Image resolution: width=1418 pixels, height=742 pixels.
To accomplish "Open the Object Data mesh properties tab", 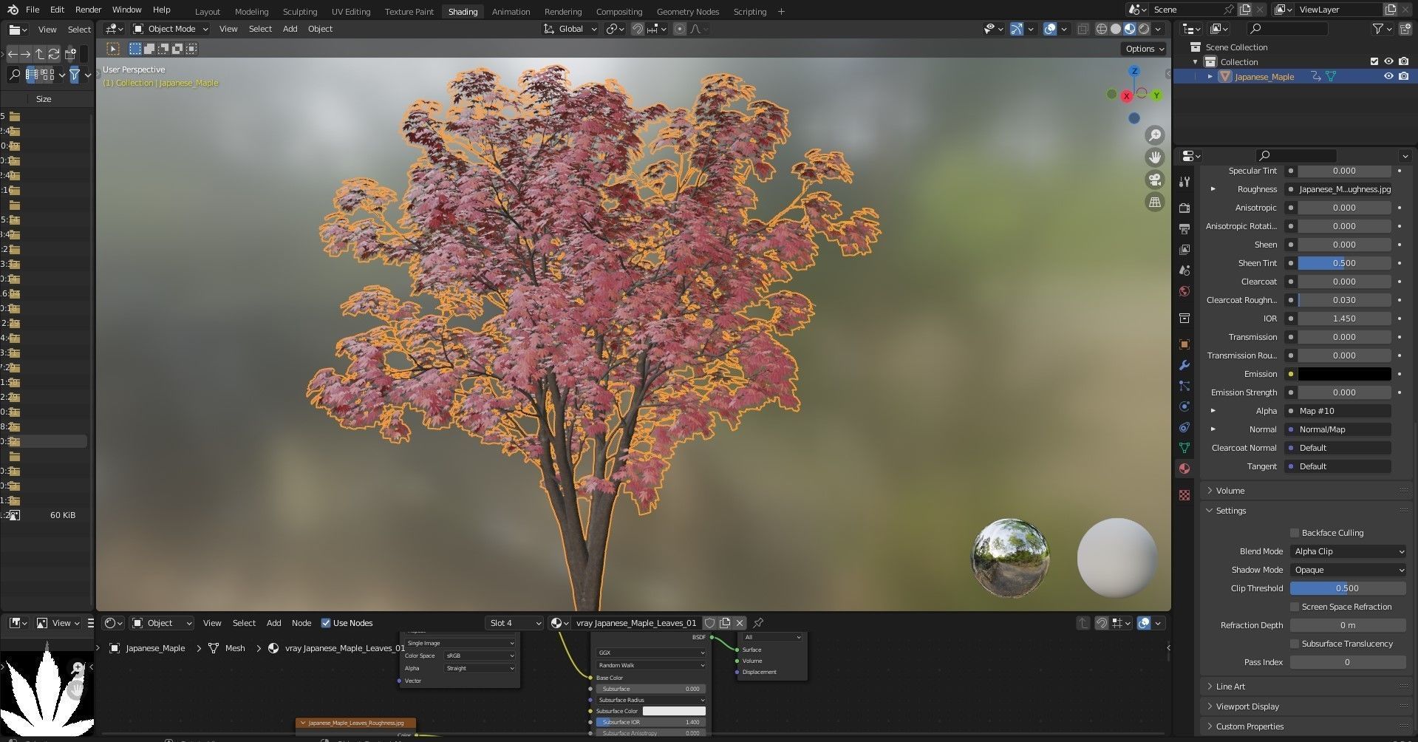I will (1184, 448).
